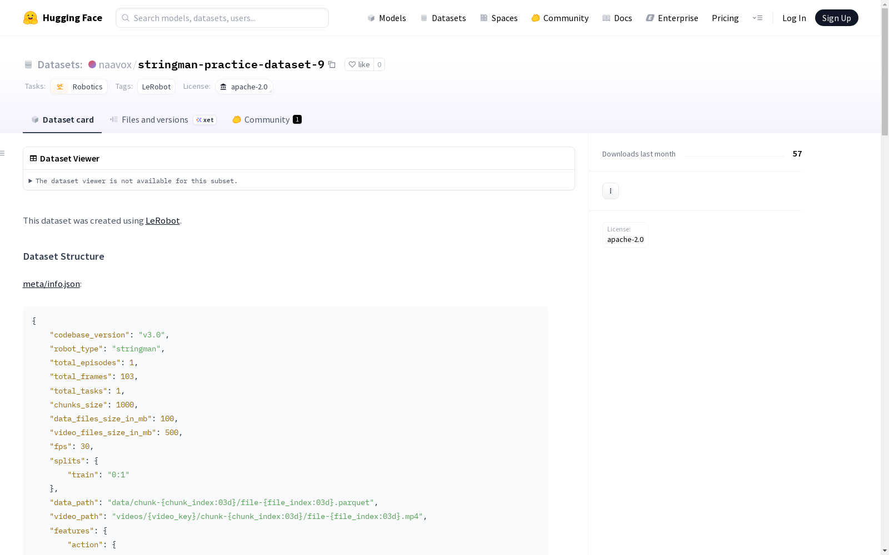The width and height of the screenshot is (889, 555).
Task: Click the apache-2.0 license tag in header
Action: 244,87
